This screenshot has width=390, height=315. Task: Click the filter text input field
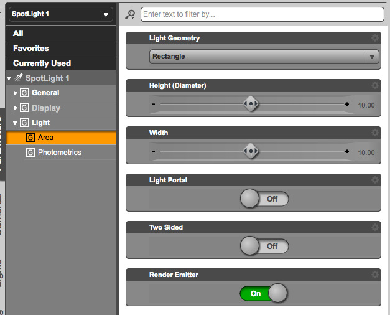261,14
